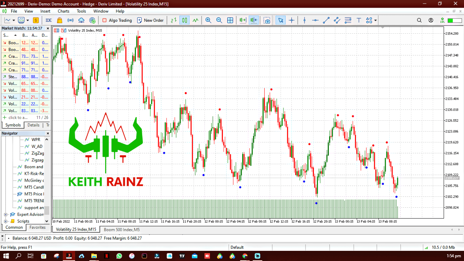Switch to Navigator Favorites tab
Viewport: 464px width, 261px height.
click(x=38, y=228)
